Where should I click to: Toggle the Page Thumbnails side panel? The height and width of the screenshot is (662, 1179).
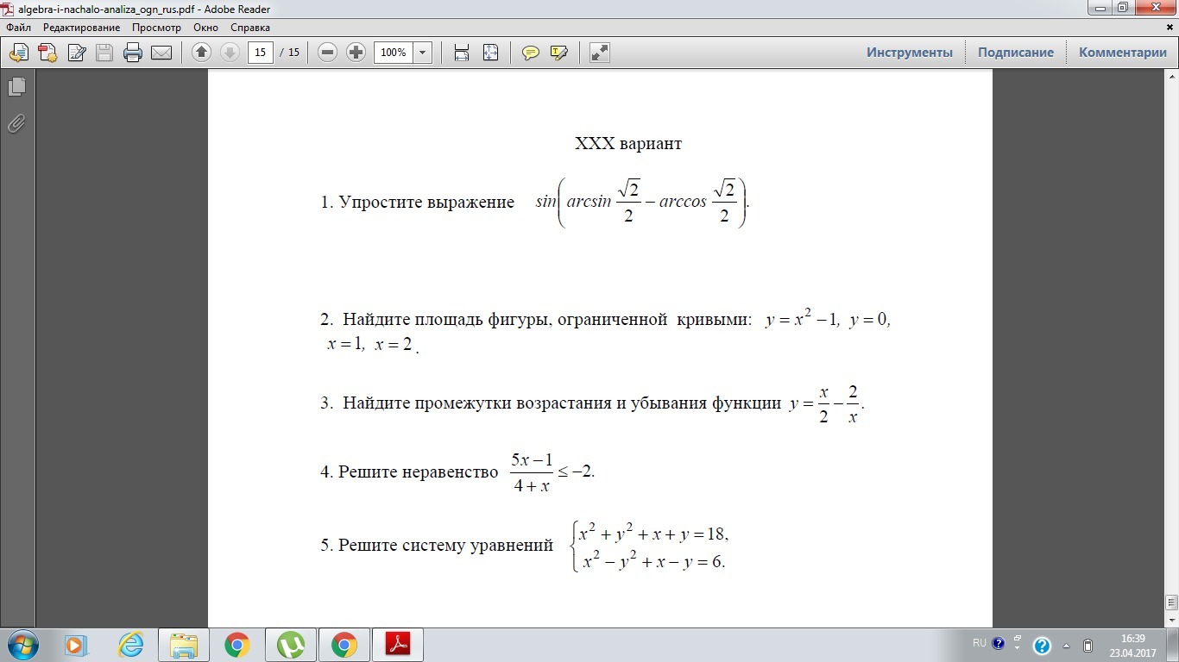(16, 87)
